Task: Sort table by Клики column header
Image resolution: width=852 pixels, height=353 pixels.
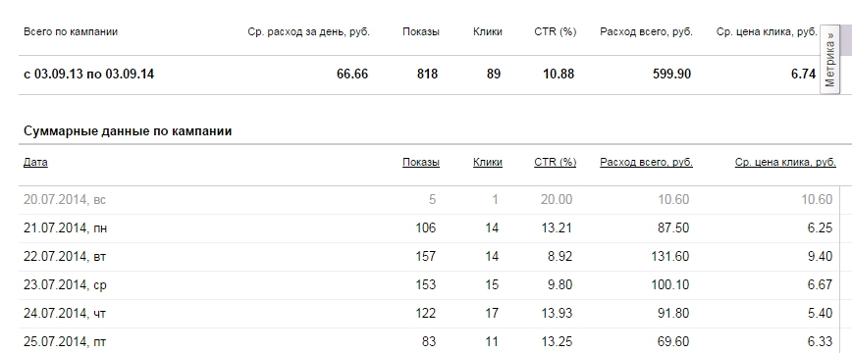Action: 488,162
